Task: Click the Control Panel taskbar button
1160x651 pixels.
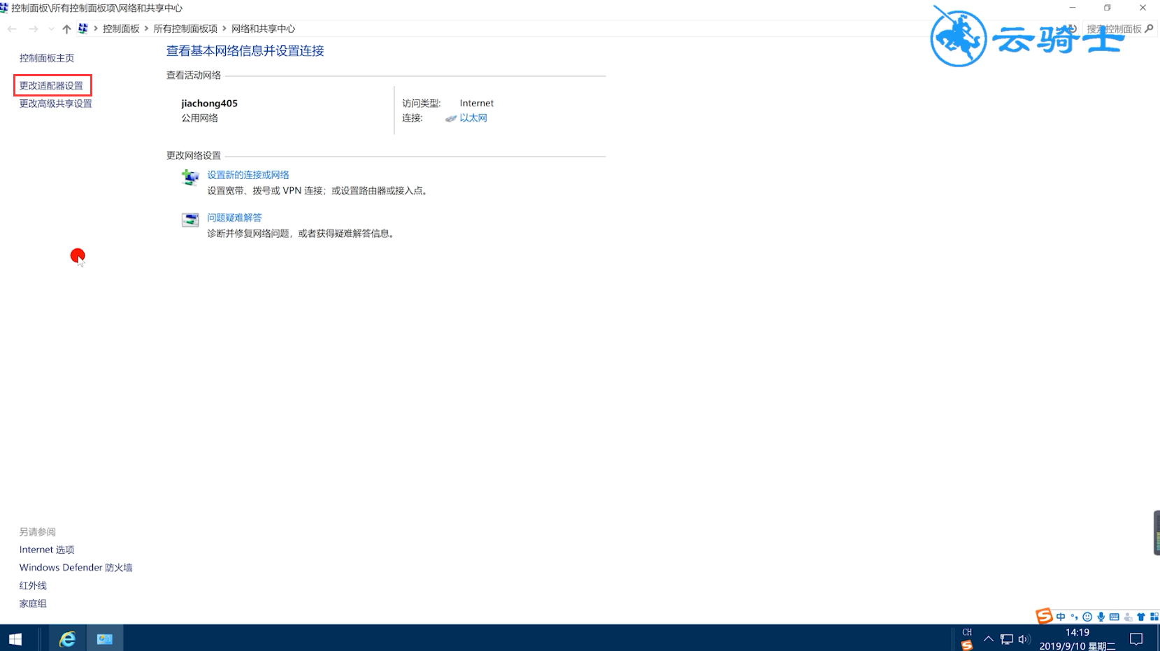Action: tap(105, 638)
